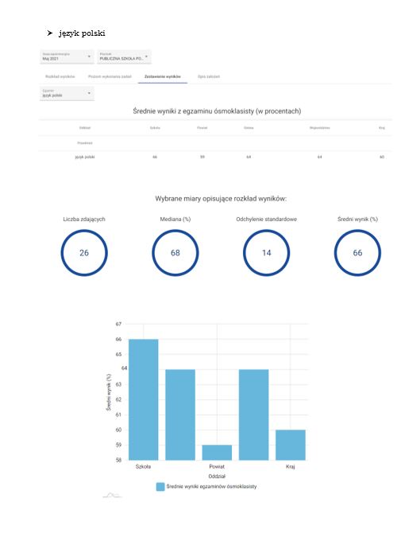Open the Poziom wykonania zadań tab
The image size is (405, 537).
coord(110,76)
